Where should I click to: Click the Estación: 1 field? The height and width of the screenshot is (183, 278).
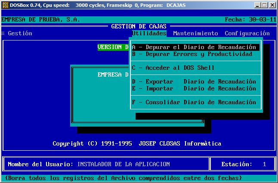click(x=244, y=164)
